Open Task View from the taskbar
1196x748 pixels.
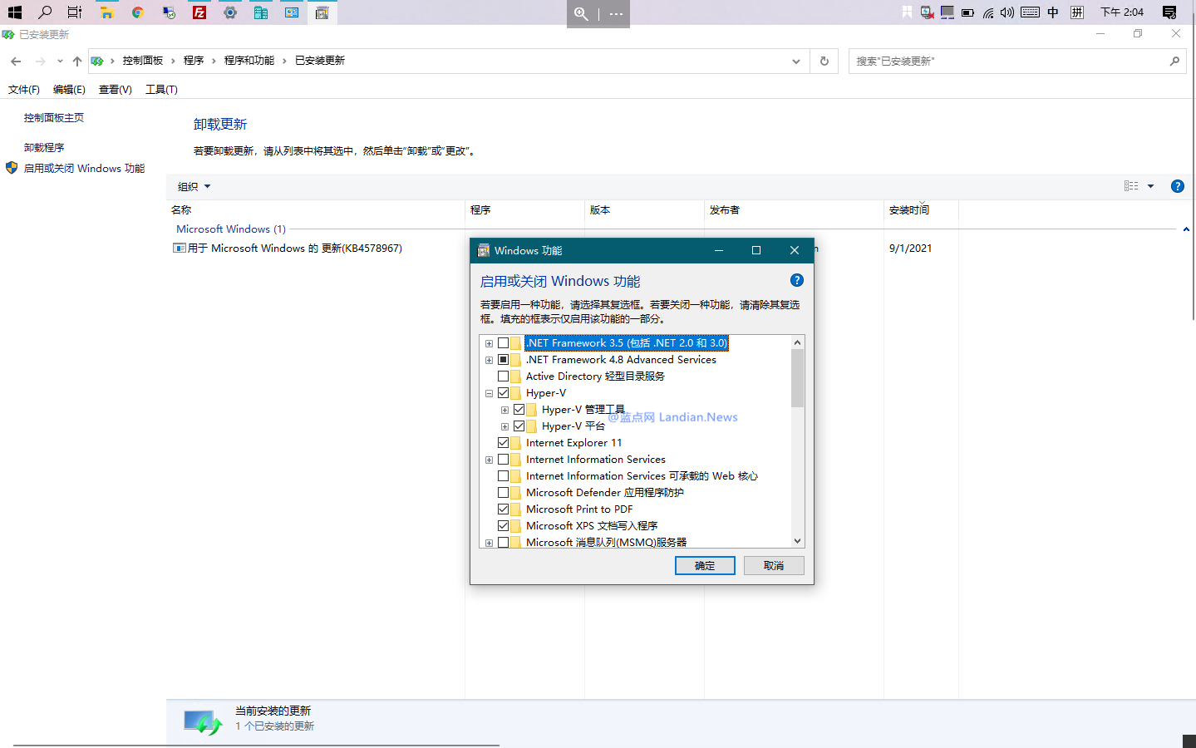click(75, 12)
